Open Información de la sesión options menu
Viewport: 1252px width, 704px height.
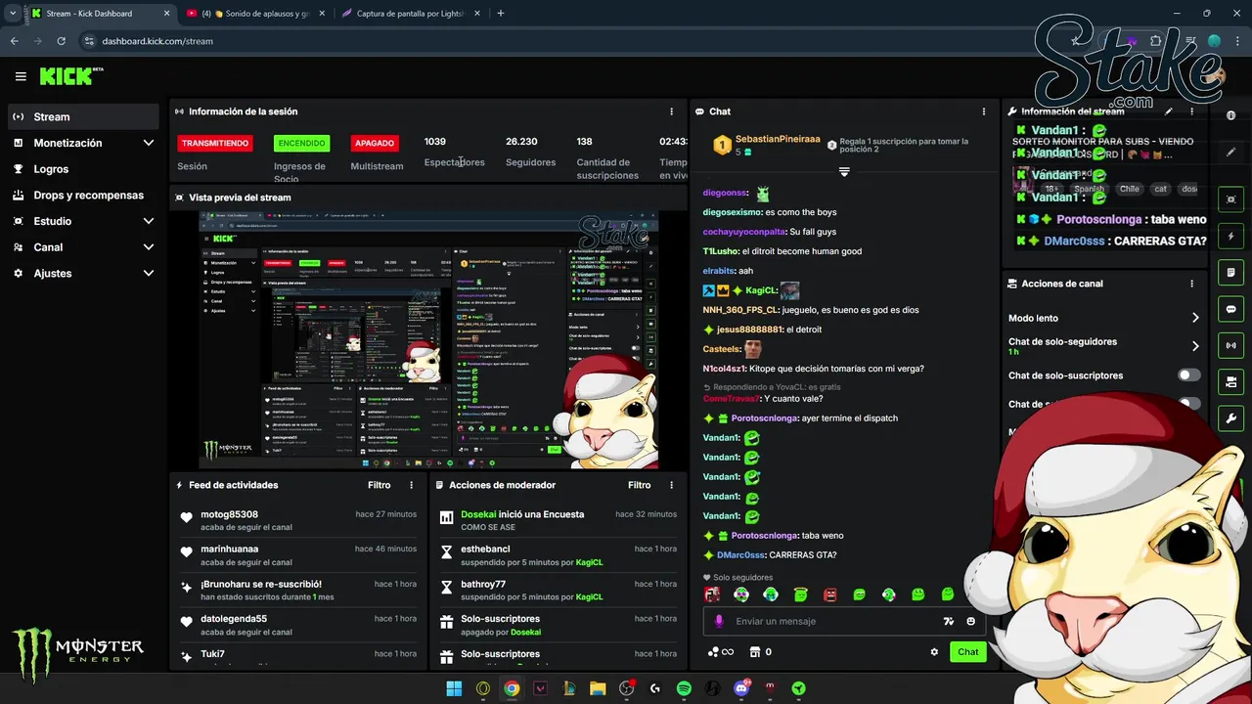(x=671, y=111)
